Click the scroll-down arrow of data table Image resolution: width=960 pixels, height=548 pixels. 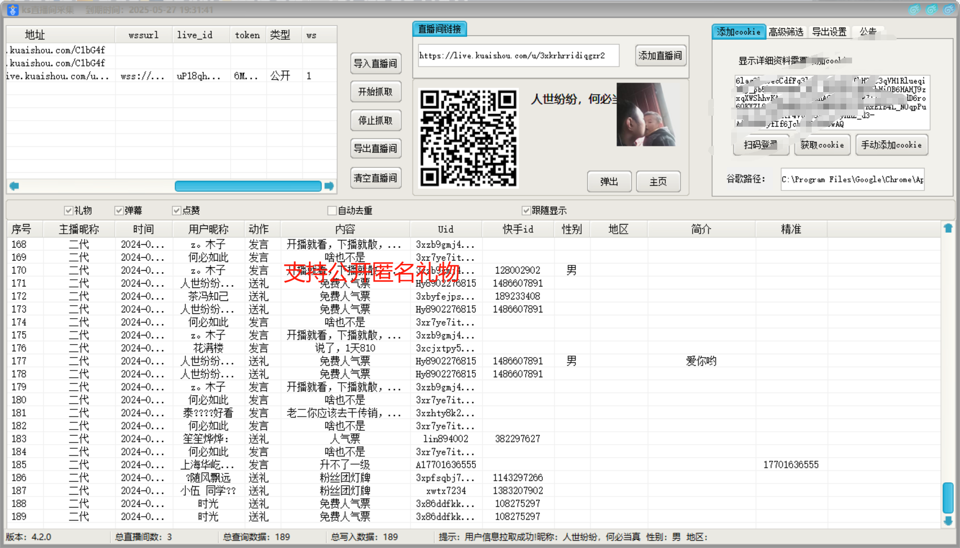[x=948, y=521]
